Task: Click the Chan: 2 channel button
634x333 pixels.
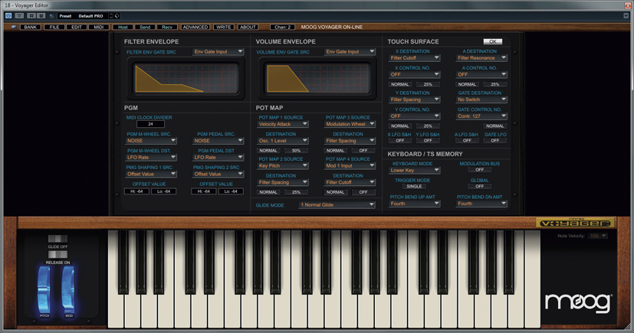Action: (x=282, y=27)
